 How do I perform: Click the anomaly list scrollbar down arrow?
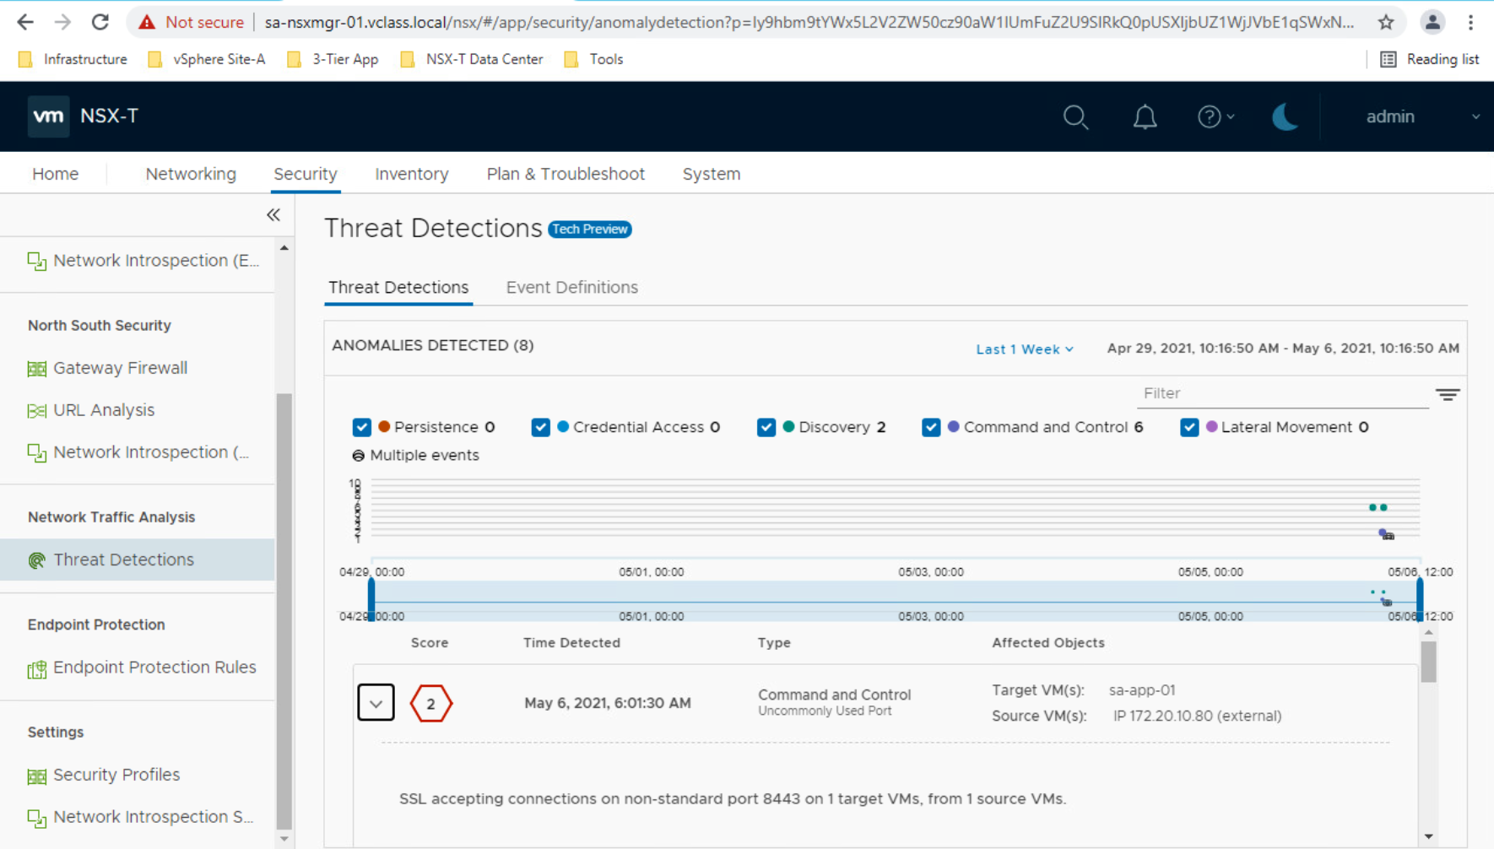coord(1428,836)
